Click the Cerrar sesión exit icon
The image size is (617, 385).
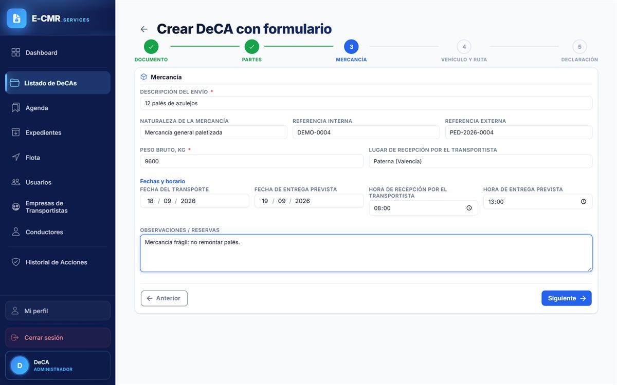click(x=15, y=338)
